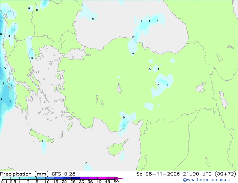Click the 45–50 mm legend color box
This screenshot has width=238, height=183.
[x=110, y=178]
